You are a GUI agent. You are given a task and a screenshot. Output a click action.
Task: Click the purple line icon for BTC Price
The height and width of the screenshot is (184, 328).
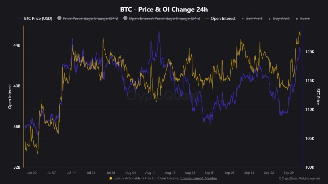(x=21, y=19)
